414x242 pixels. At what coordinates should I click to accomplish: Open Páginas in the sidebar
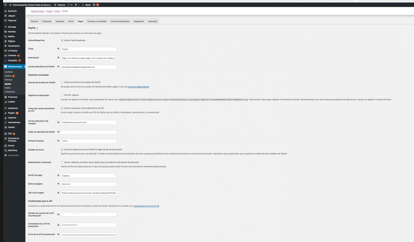(x=11, y=41)
